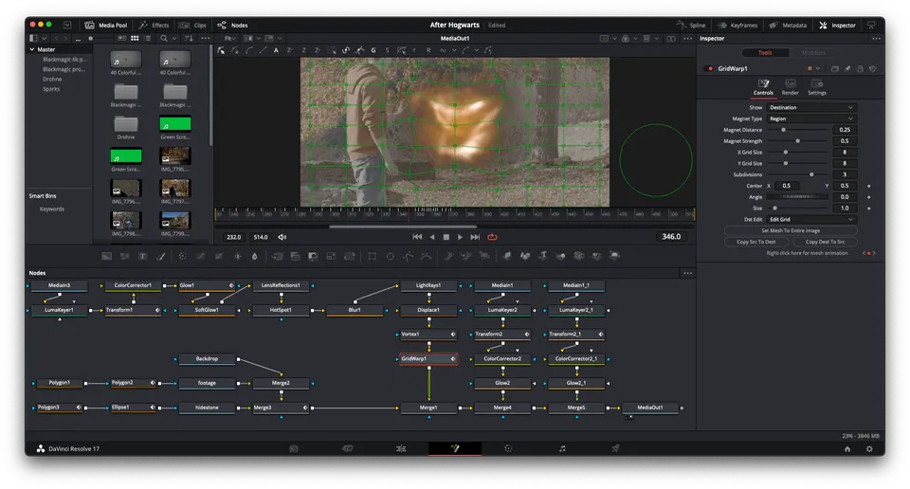Click the Copy Src To Dest button
The image size is (910, 489).
click(x=755, y=242)
